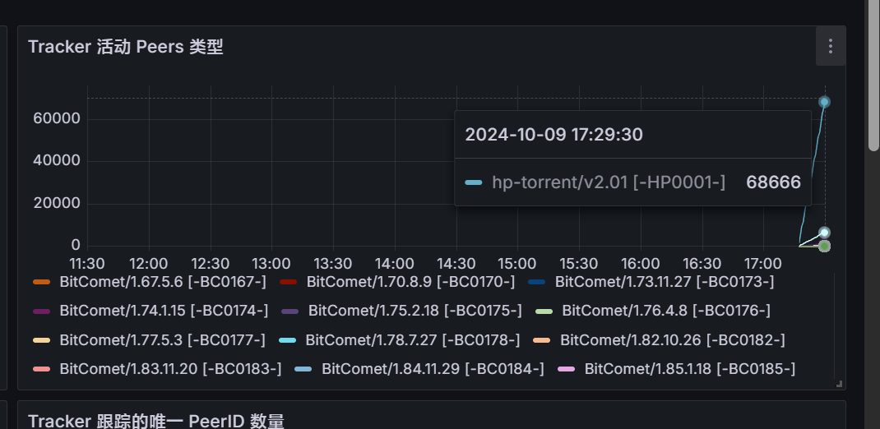Viewport: 880px width, 429px height.
Task: Click the BitComet/1.75.2.18 purple series icon
Action: [x=289, y=311]
